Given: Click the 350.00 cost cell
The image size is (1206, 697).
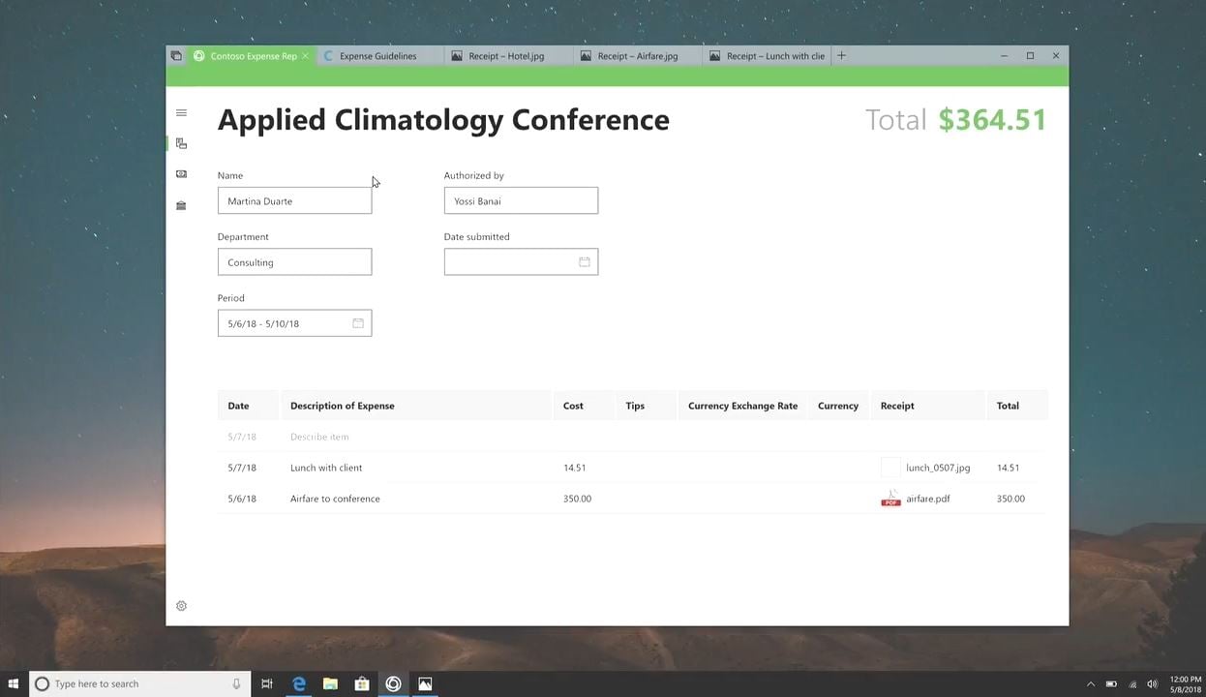Looking at the screenshot, I should click(577, 499).
